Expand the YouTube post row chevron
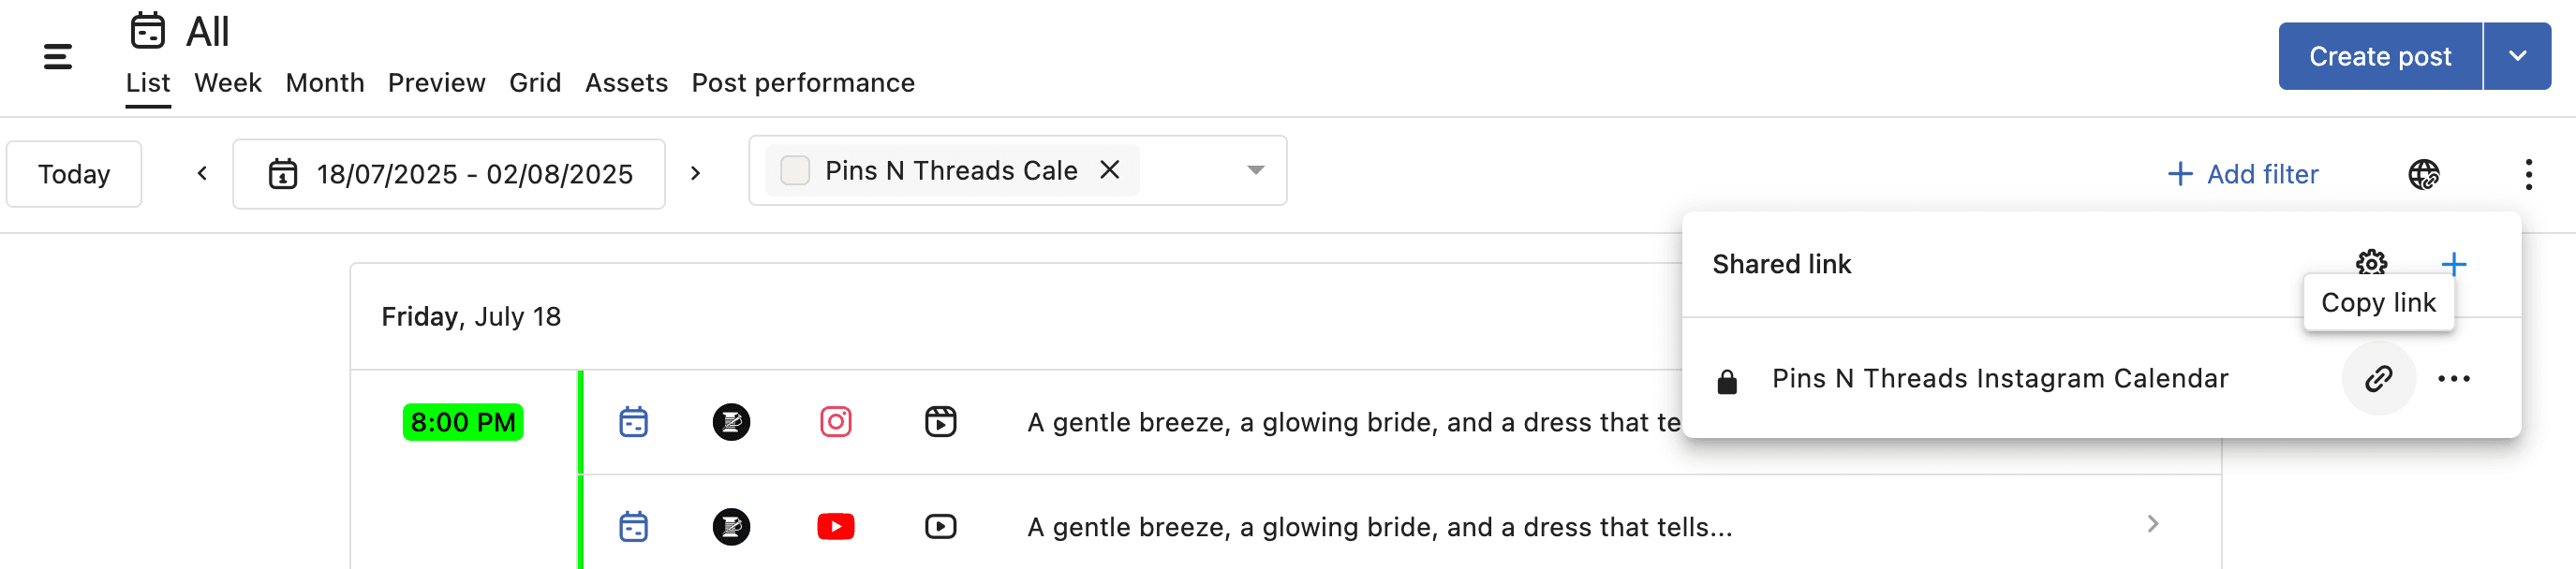 pyautogui.click(x=2152, y=524)
